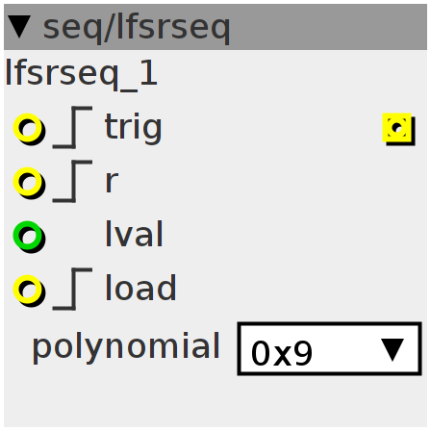Click the r inlet yellow circle
Screen dimensions: 431x431
[28, 182]
